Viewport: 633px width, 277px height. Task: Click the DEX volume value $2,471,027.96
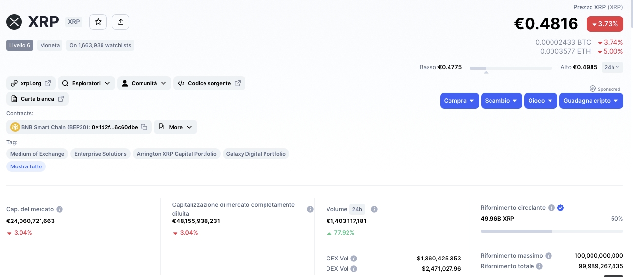[x=441, y=269]
